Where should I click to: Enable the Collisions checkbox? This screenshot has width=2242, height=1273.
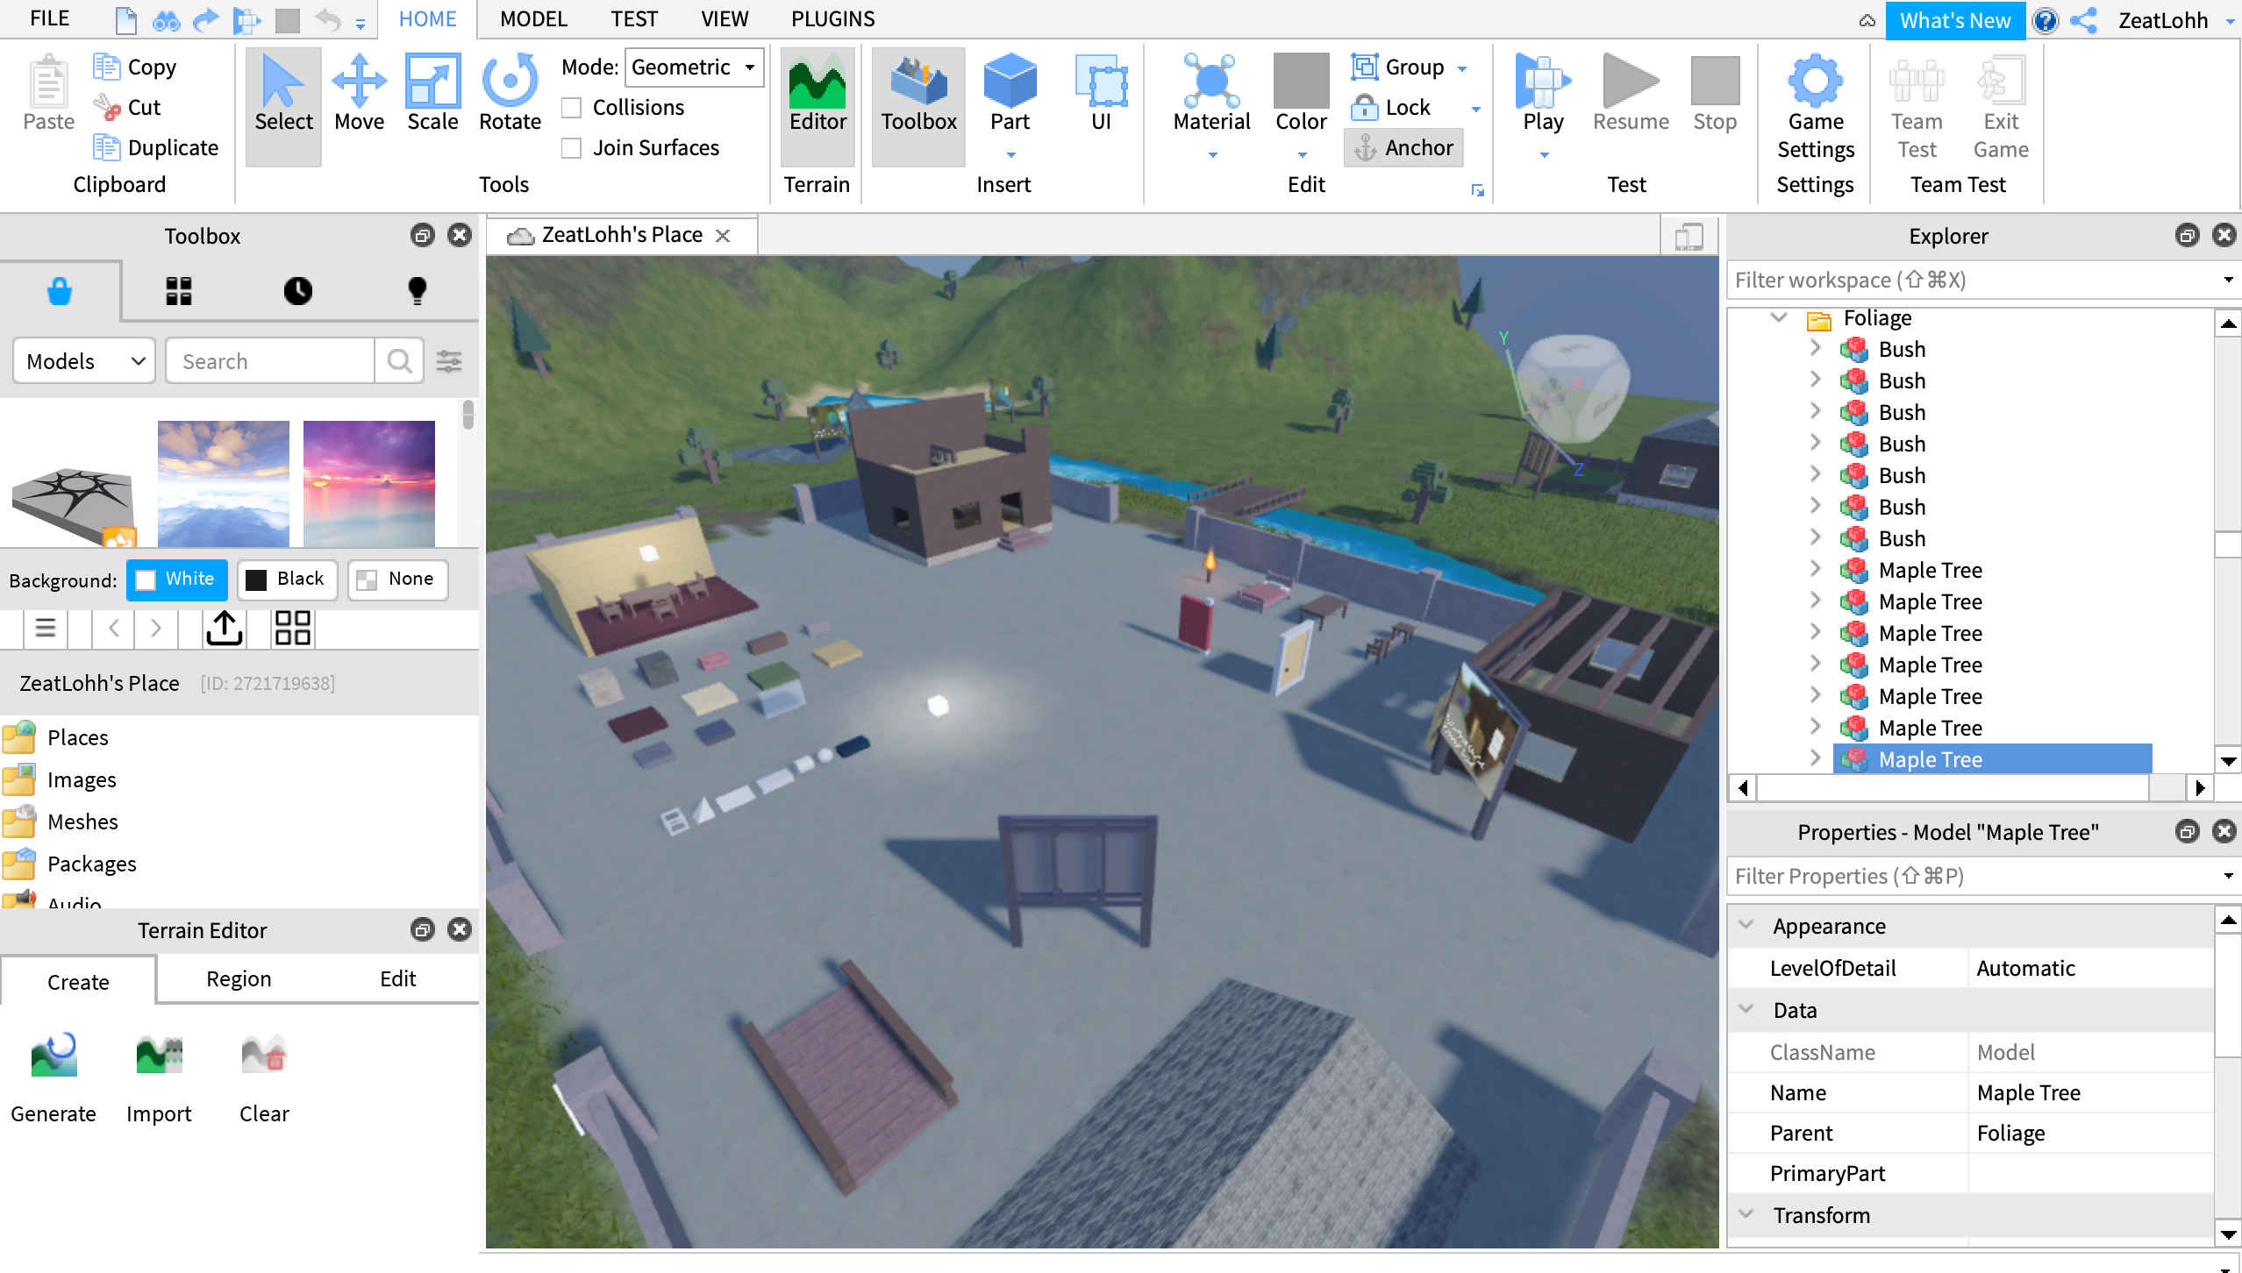coord(572,107)
